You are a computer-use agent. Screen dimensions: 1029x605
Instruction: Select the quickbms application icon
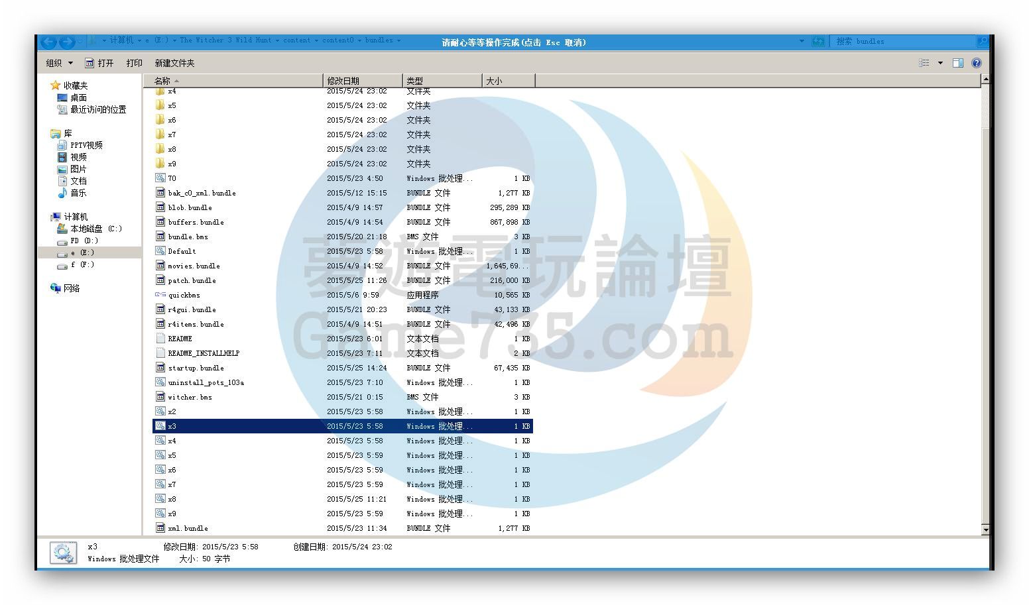point(160,295)
